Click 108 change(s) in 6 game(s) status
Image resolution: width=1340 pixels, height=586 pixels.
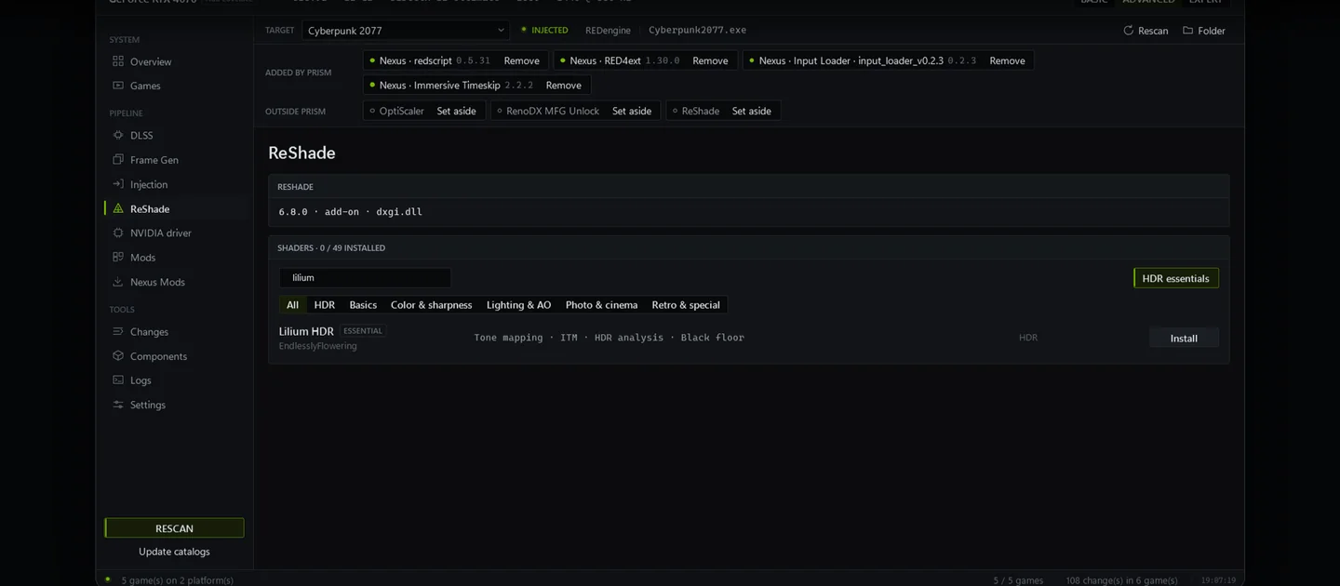coord(1121,580)
